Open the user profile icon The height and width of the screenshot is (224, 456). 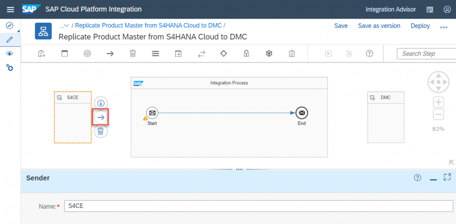click(447, 10)
